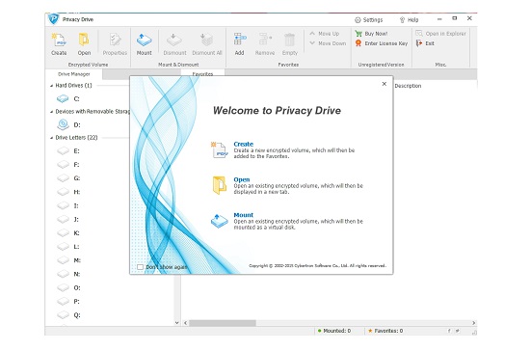The image size is (530, 351).
Task: Click the Open volume ribbon icon
Action: [x=84, y=40]
